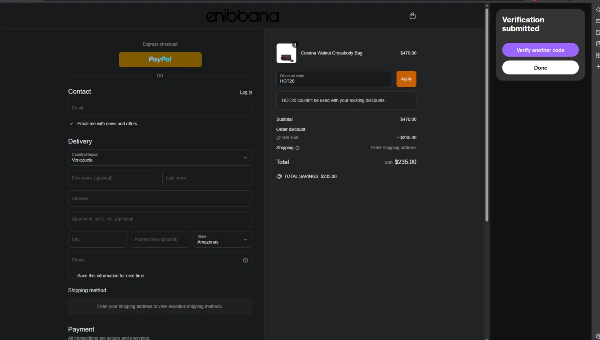
Task: Click the SALE50 discount tag icon
Action: tap(278, 138)
